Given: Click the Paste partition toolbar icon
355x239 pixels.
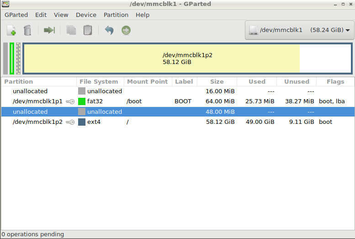Looking at the screenshot, I should [x=88, y=31].
